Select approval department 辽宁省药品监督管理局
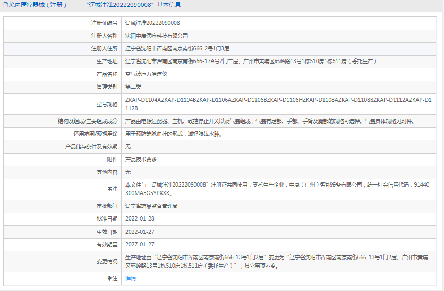The height and width of the screenshot is (291, 444). [x=151, y=206]
